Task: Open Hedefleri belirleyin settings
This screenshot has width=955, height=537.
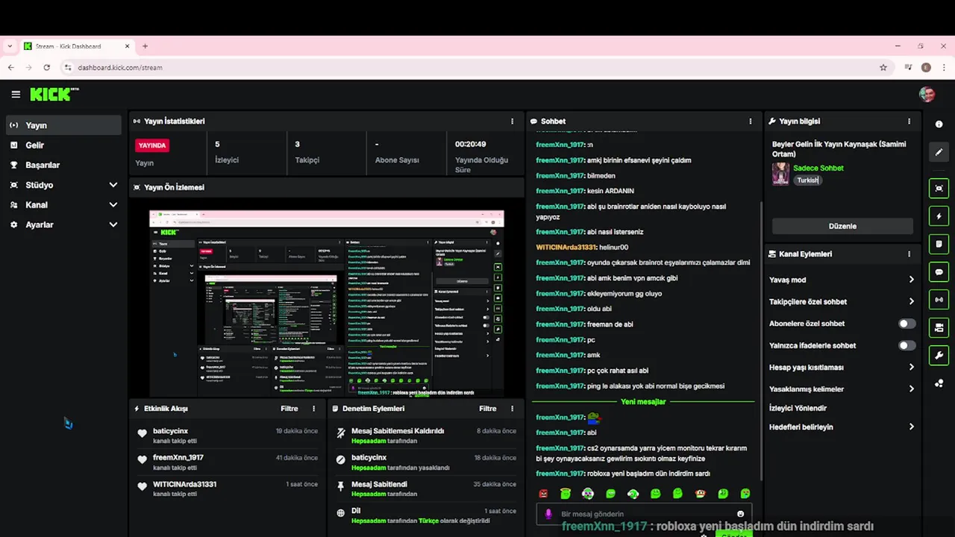Action: pos(842,427)
